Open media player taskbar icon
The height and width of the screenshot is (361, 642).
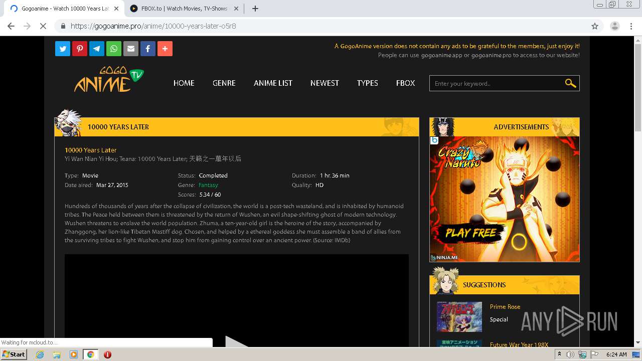point(74,354)
